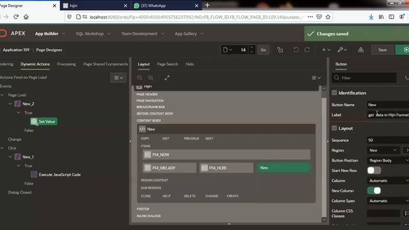Open the Help tab

190,64
